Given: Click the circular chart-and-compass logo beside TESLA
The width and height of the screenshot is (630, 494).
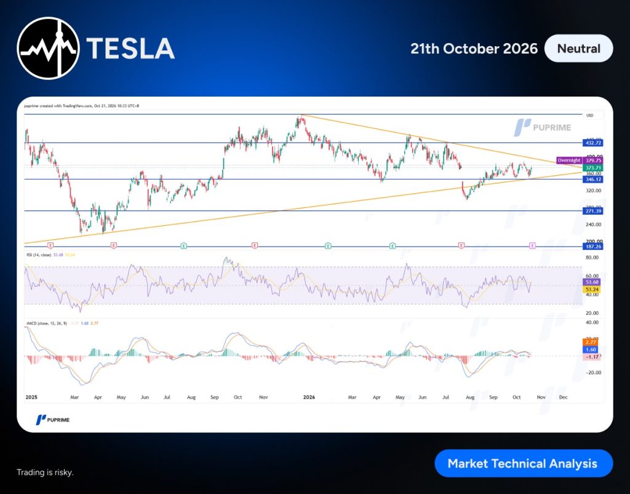Looking at the screenshot, I should pyautogui.click(x=48, y=48).
